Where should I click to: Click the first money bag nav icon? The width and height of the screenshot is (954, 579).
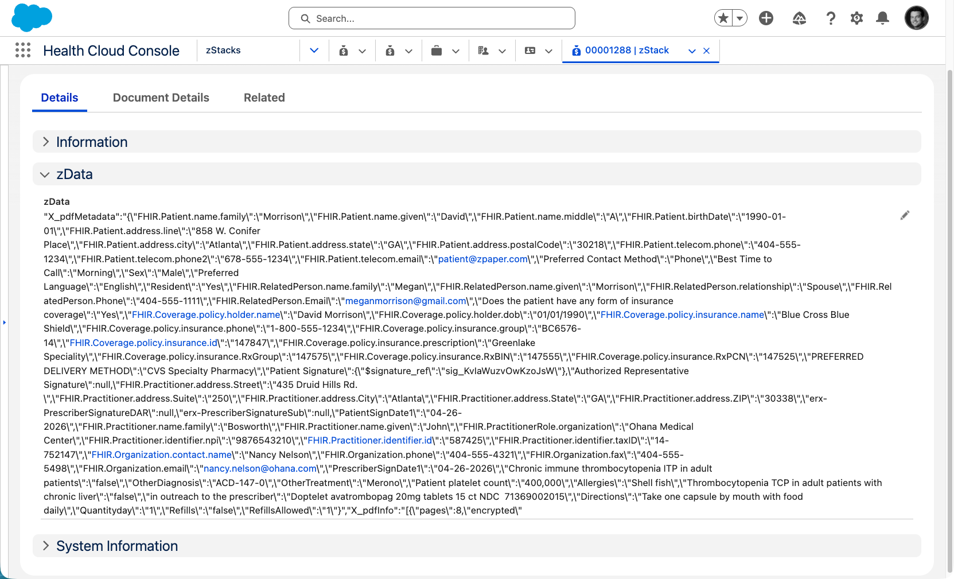344,51
